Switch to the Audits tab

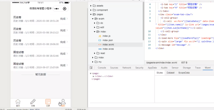164,68
